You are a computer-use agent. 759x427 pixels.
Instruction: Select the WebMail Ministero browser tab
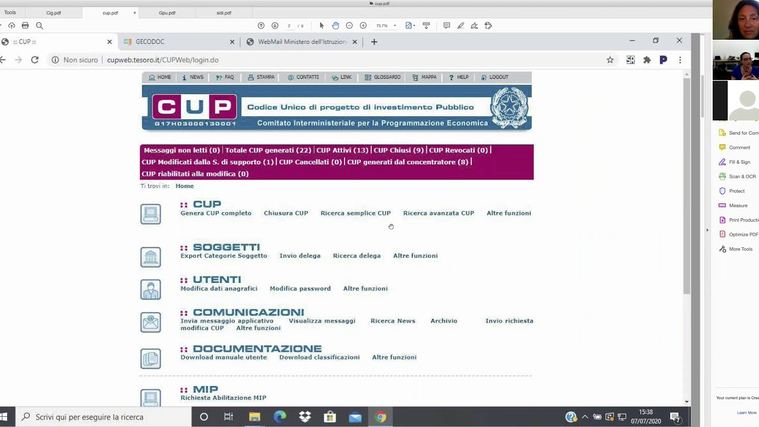click(x=302, y=42)
